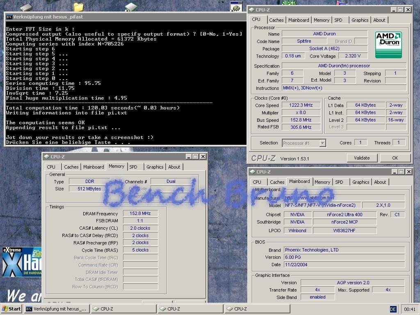Click the DE language indicator in tray

point(393,309)
